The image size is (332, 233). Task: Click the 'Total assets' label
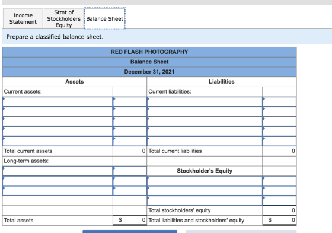point(18,221)
